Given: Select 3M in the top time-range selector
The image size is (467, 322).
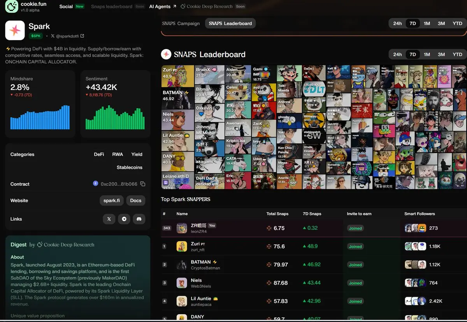Looking at the screenshot, I should [x=441, y=23].
